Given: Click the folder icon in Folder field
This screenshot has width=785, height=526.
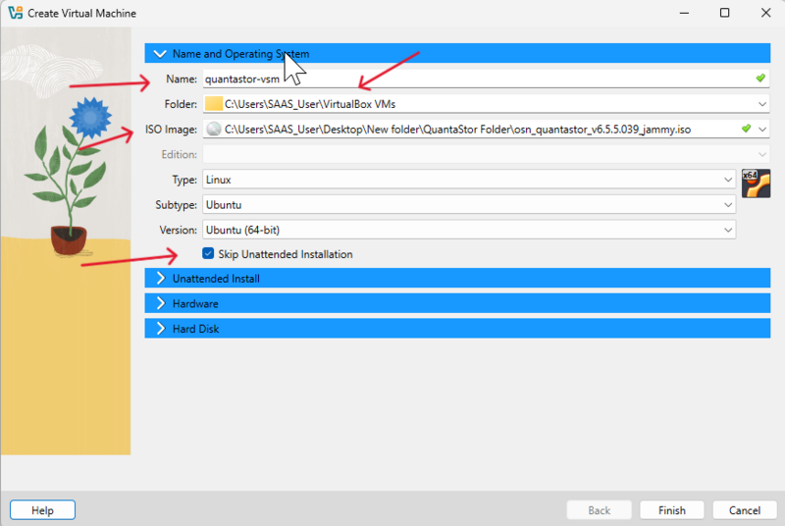Looking at the screenshot, I should point(214,104).
